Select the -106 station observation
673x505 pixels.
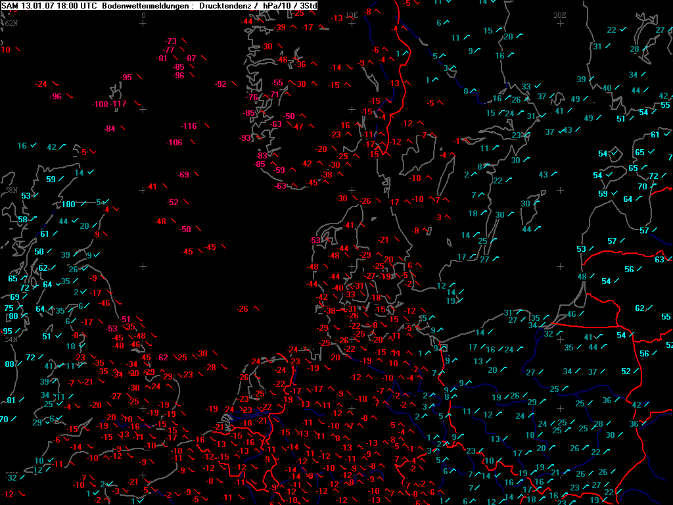point(174,143)
